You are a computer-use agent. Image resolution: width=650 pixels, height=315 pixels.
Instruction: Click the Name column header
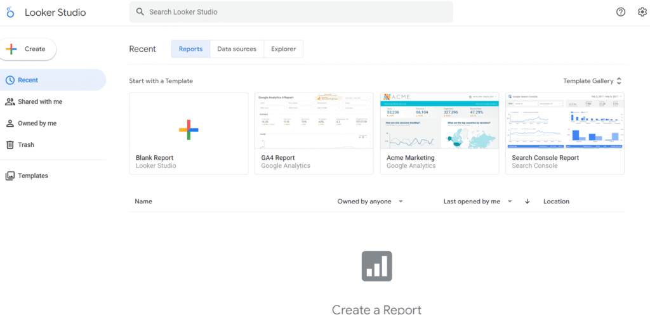tap(143, 202)
